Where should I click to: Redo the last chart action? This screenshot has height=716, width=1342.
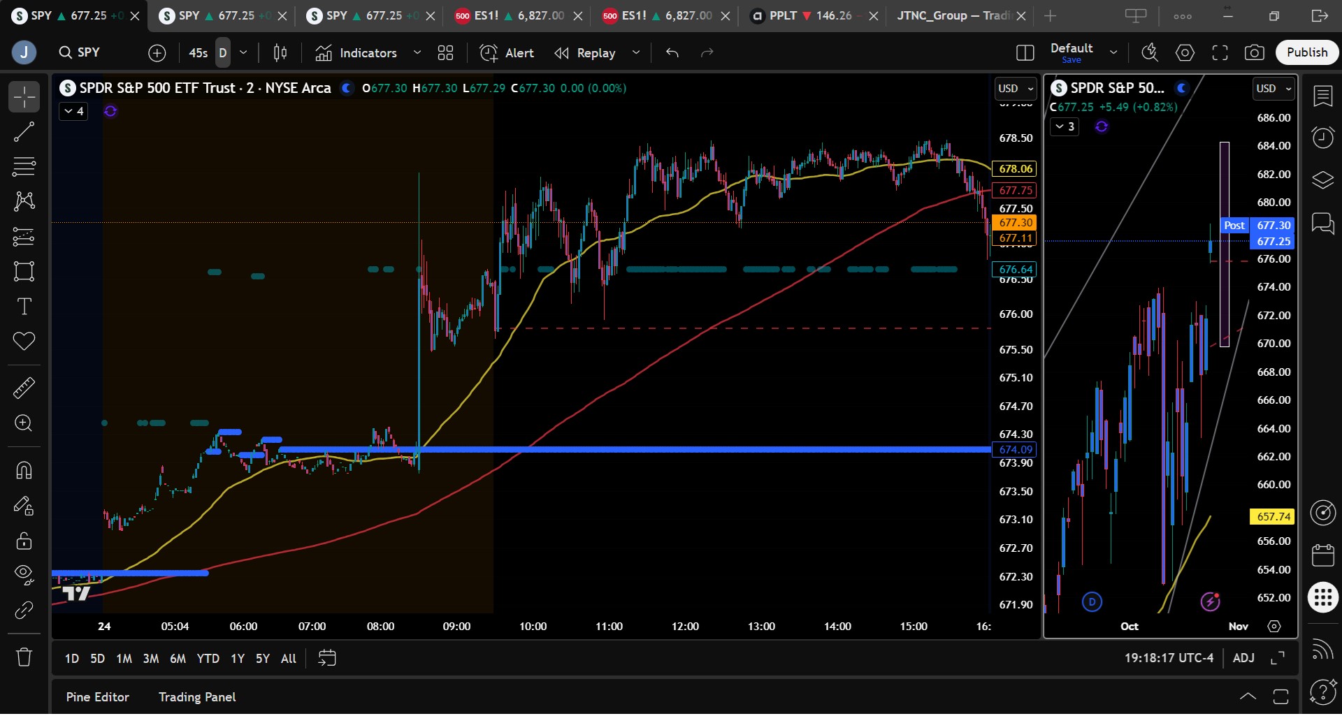(707, 52)
